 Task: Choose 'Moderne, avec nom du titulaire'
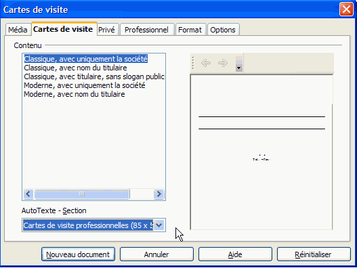(x=75, y=94)
